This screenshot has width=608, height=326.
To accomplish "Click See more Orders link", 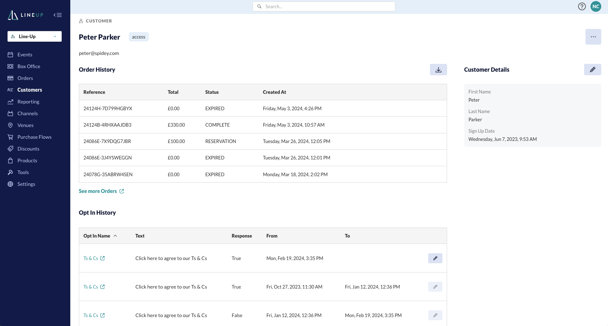I will [x=98, y=191].
